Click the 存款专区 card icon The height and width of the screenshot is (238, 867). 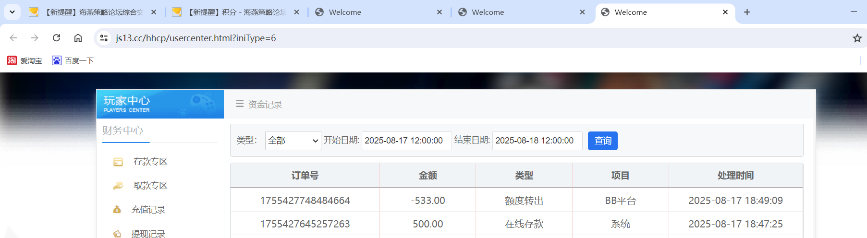pyautogui.click(x=118, y=162)
